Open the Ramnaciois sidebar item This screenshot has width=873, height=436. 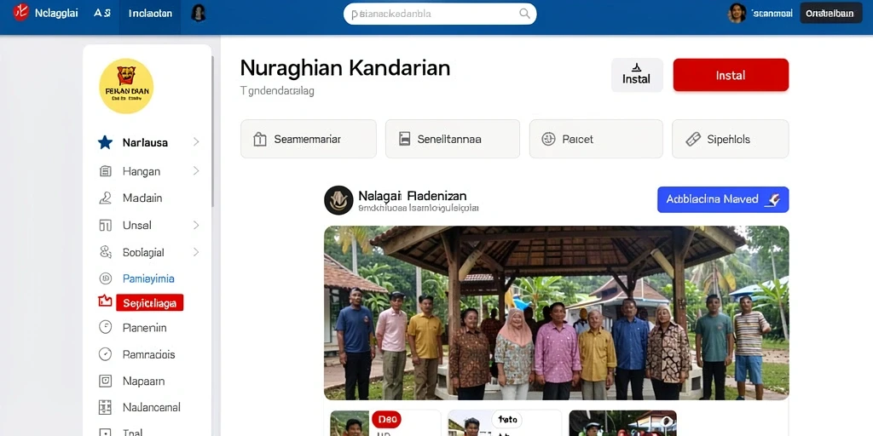(148, 354)
